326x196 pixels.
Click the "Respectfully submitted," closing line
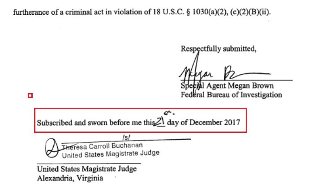[x=219, y=49]
